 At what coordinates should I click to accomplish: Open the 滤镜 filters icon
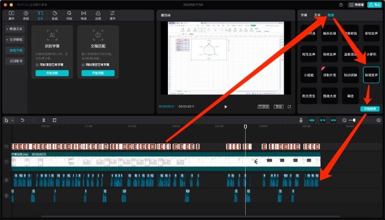tap(98, 15)
